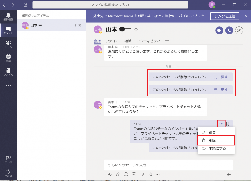Open the Store (ストア) icon
Viewport: 251px width, 181px height.
8,160
